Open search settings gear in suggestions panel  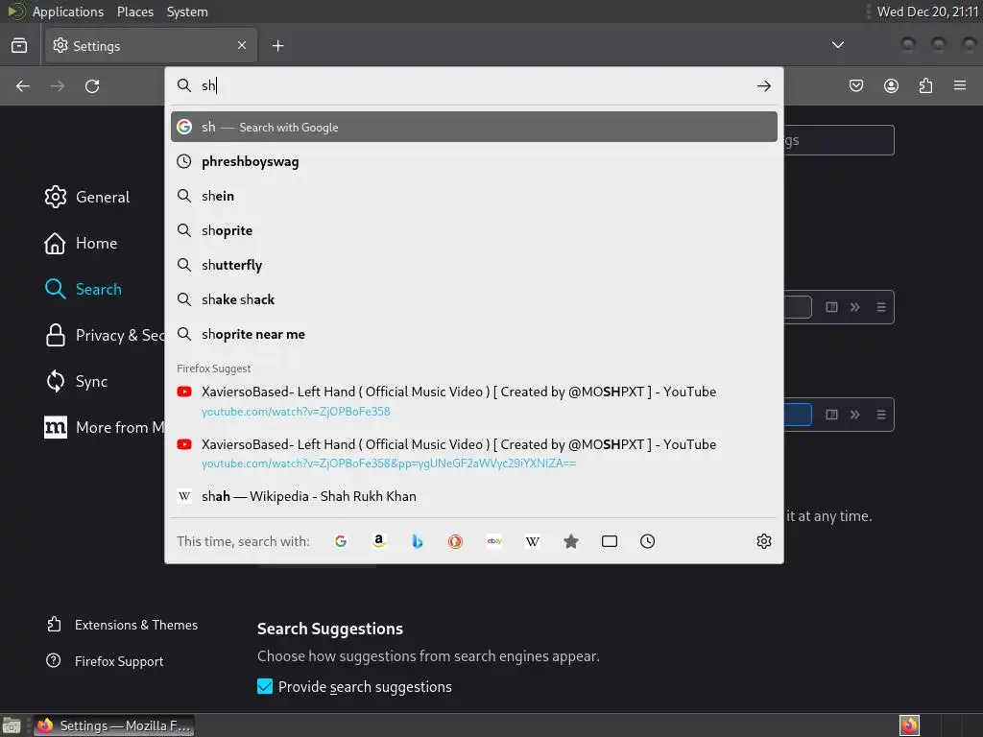click(x=763, y=541)
